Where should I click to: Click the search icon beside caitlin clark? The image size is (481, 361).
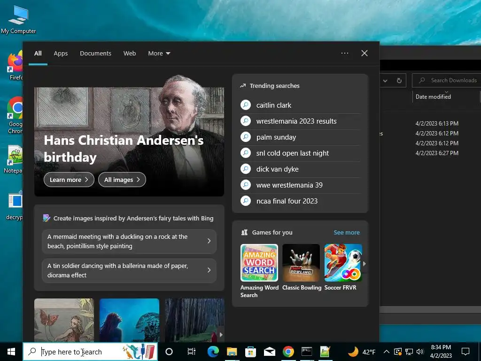click(x=246, y=105)
